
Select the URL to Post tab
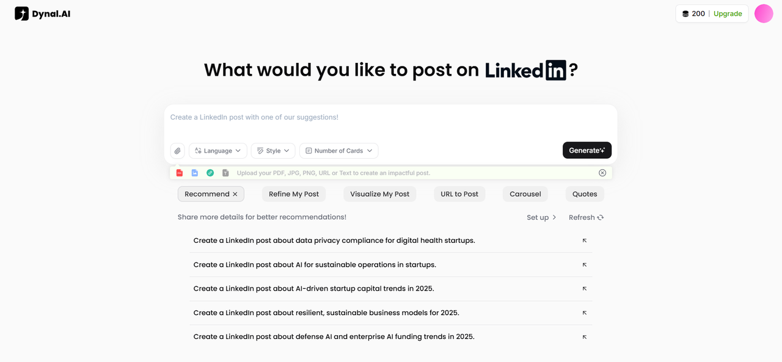pos(459,194)
